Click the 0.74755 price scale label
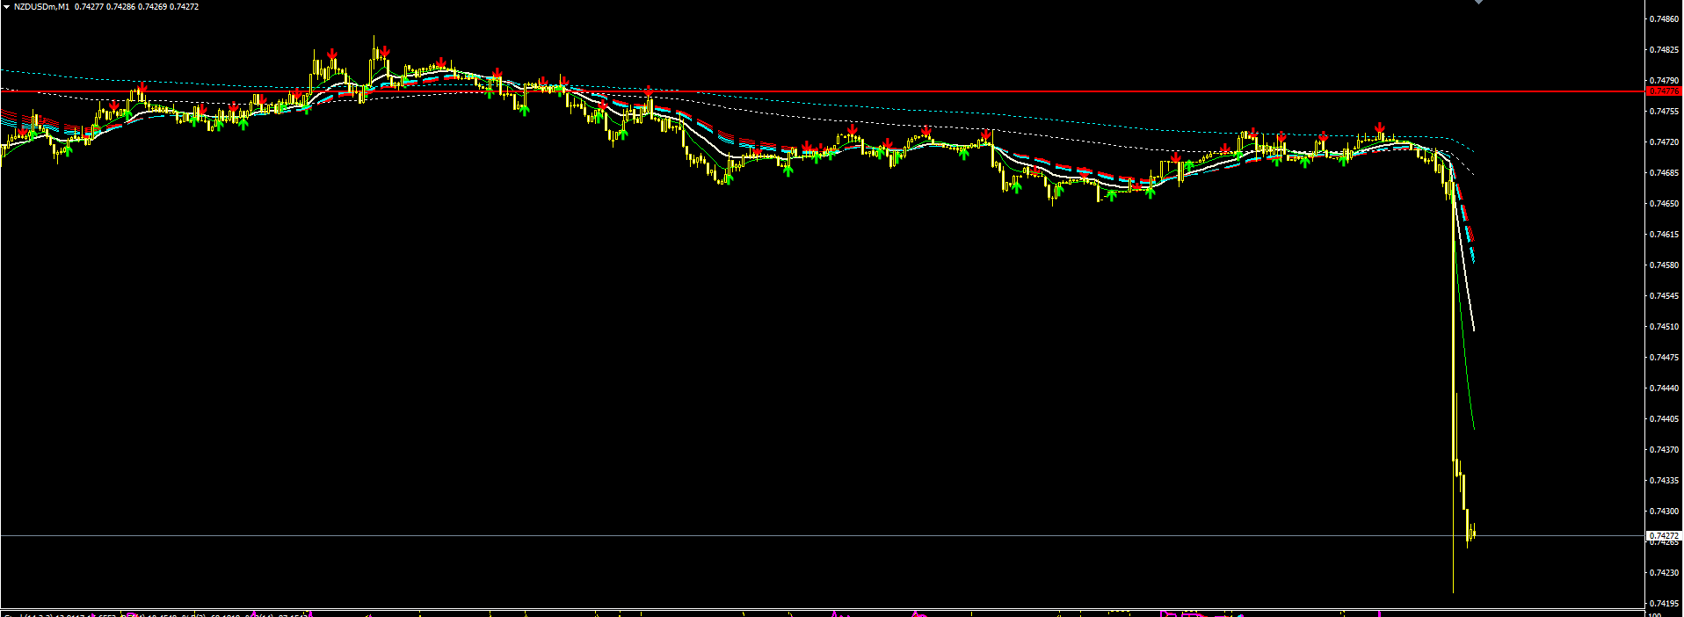 point(1665,111)
